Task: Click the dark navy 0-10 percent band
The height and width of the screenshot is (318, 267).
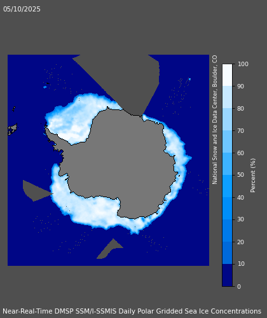Action: (227, 275)
